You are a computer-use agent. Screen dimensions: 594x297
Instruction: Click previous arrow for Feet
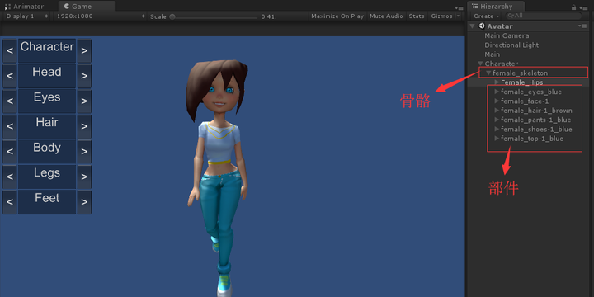10,201
